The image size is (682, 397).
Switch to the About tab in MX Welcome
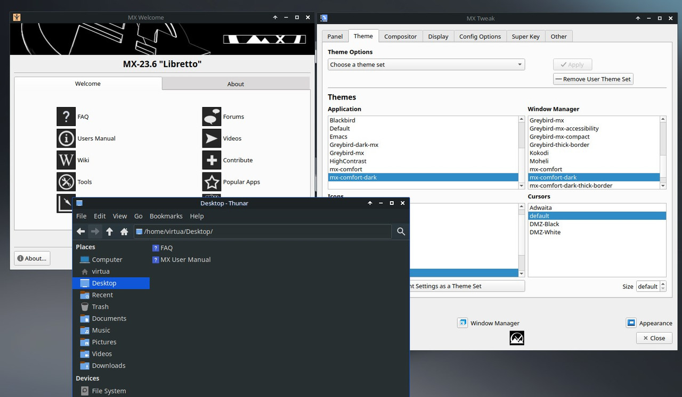(236, 84)
